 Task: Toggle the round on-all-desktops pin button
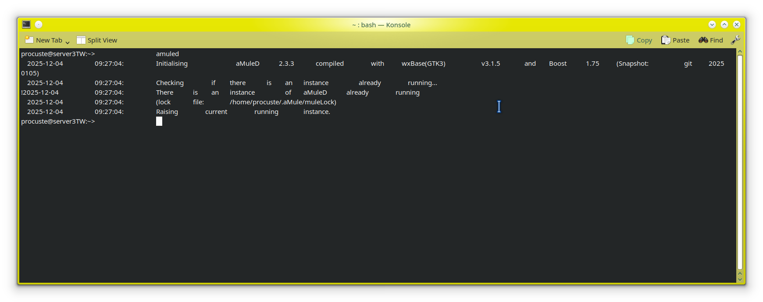tap(39, 25)
